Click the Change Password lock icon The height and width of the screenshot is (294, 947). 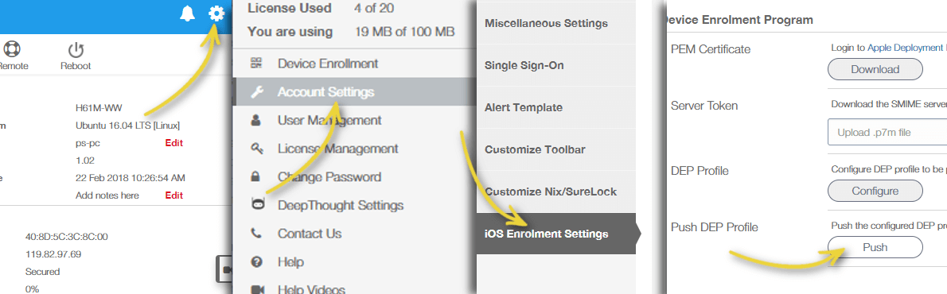(256, 176)
